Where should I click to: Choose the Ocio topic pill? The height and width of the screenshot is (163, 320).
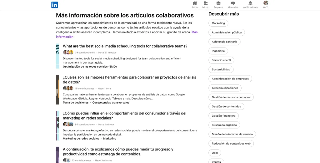(215, 153)
